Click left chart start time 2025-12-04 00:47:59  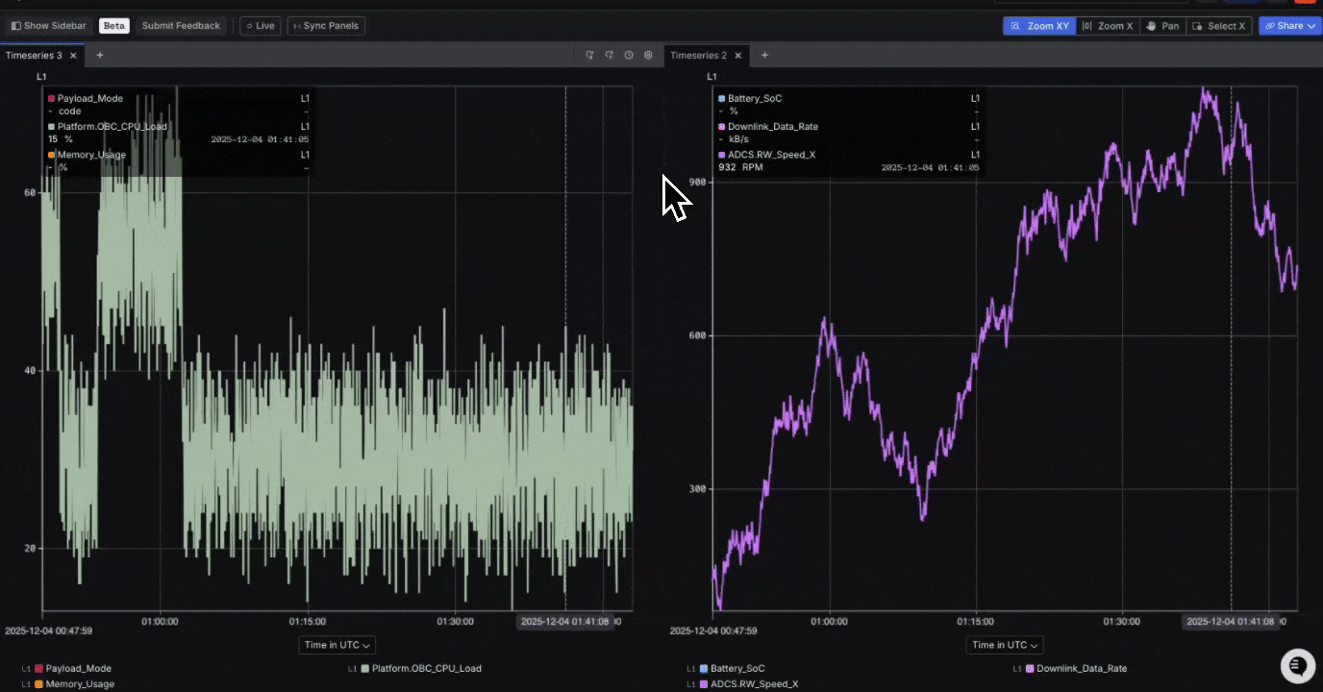(x=48, y=631)
